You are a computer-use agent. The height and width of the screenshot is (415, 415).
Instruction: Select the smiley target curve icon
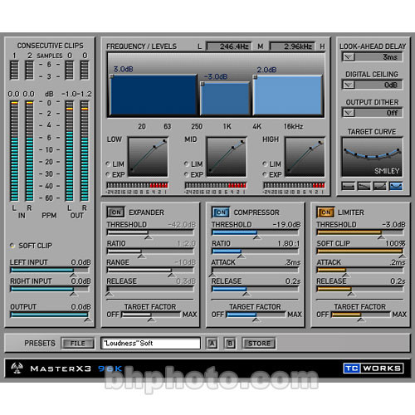coord(396,186)
